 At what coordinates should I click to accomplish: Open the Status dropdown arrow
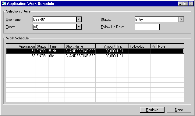click(x=181, y=20)
